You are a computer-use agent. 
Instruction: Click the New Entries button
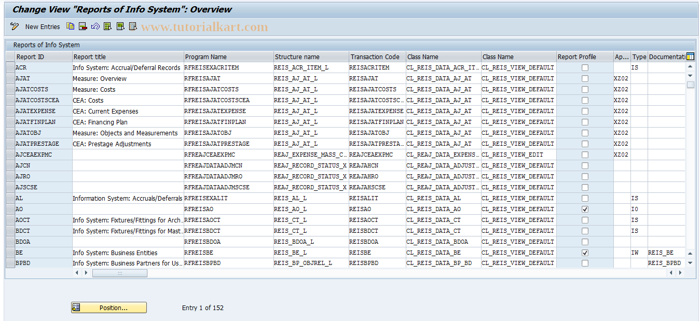tap(42, 26)
